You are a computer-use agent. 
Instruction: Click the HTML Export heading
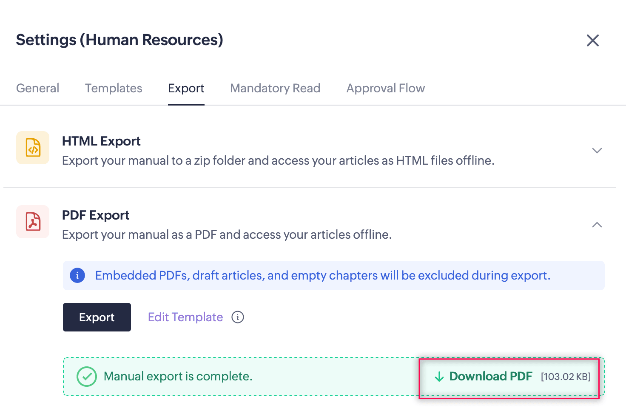coord(101,141)
